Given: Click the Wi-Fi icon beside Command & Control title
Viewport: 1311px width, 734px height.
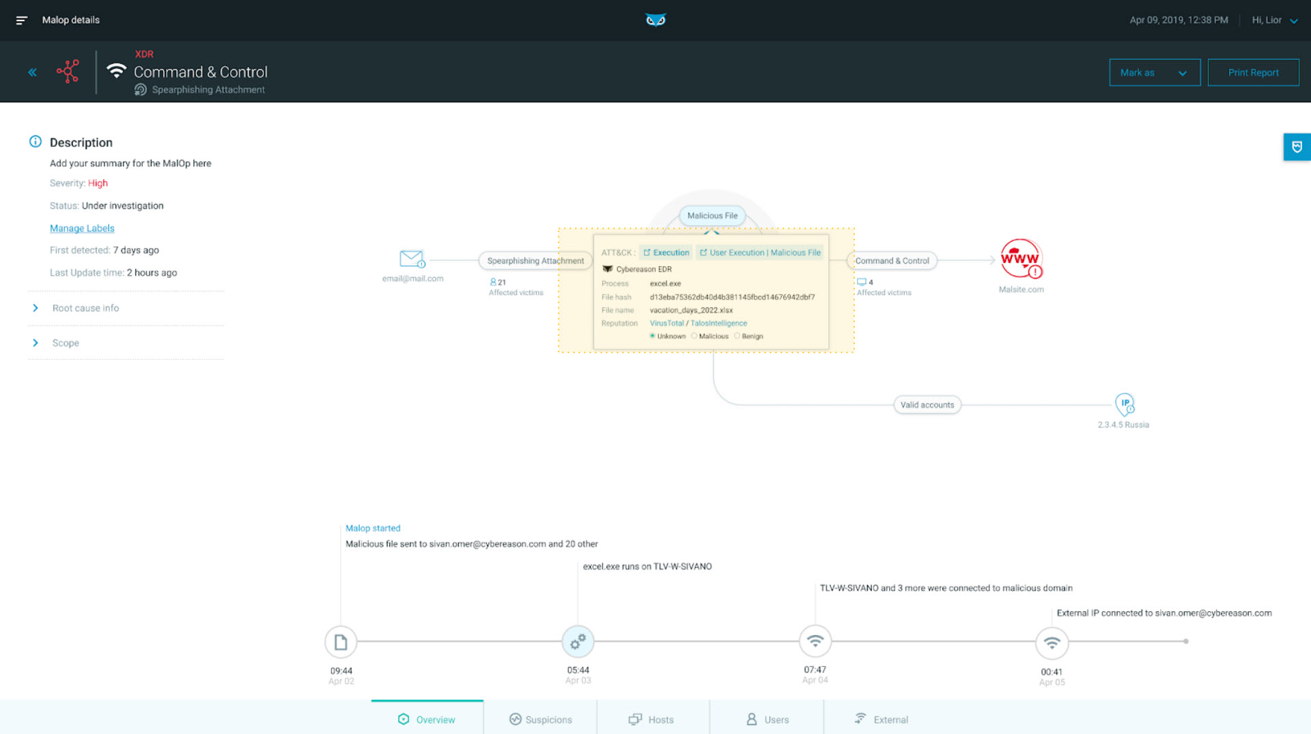Looking at the screenshot, I should (x=117, y=70).
